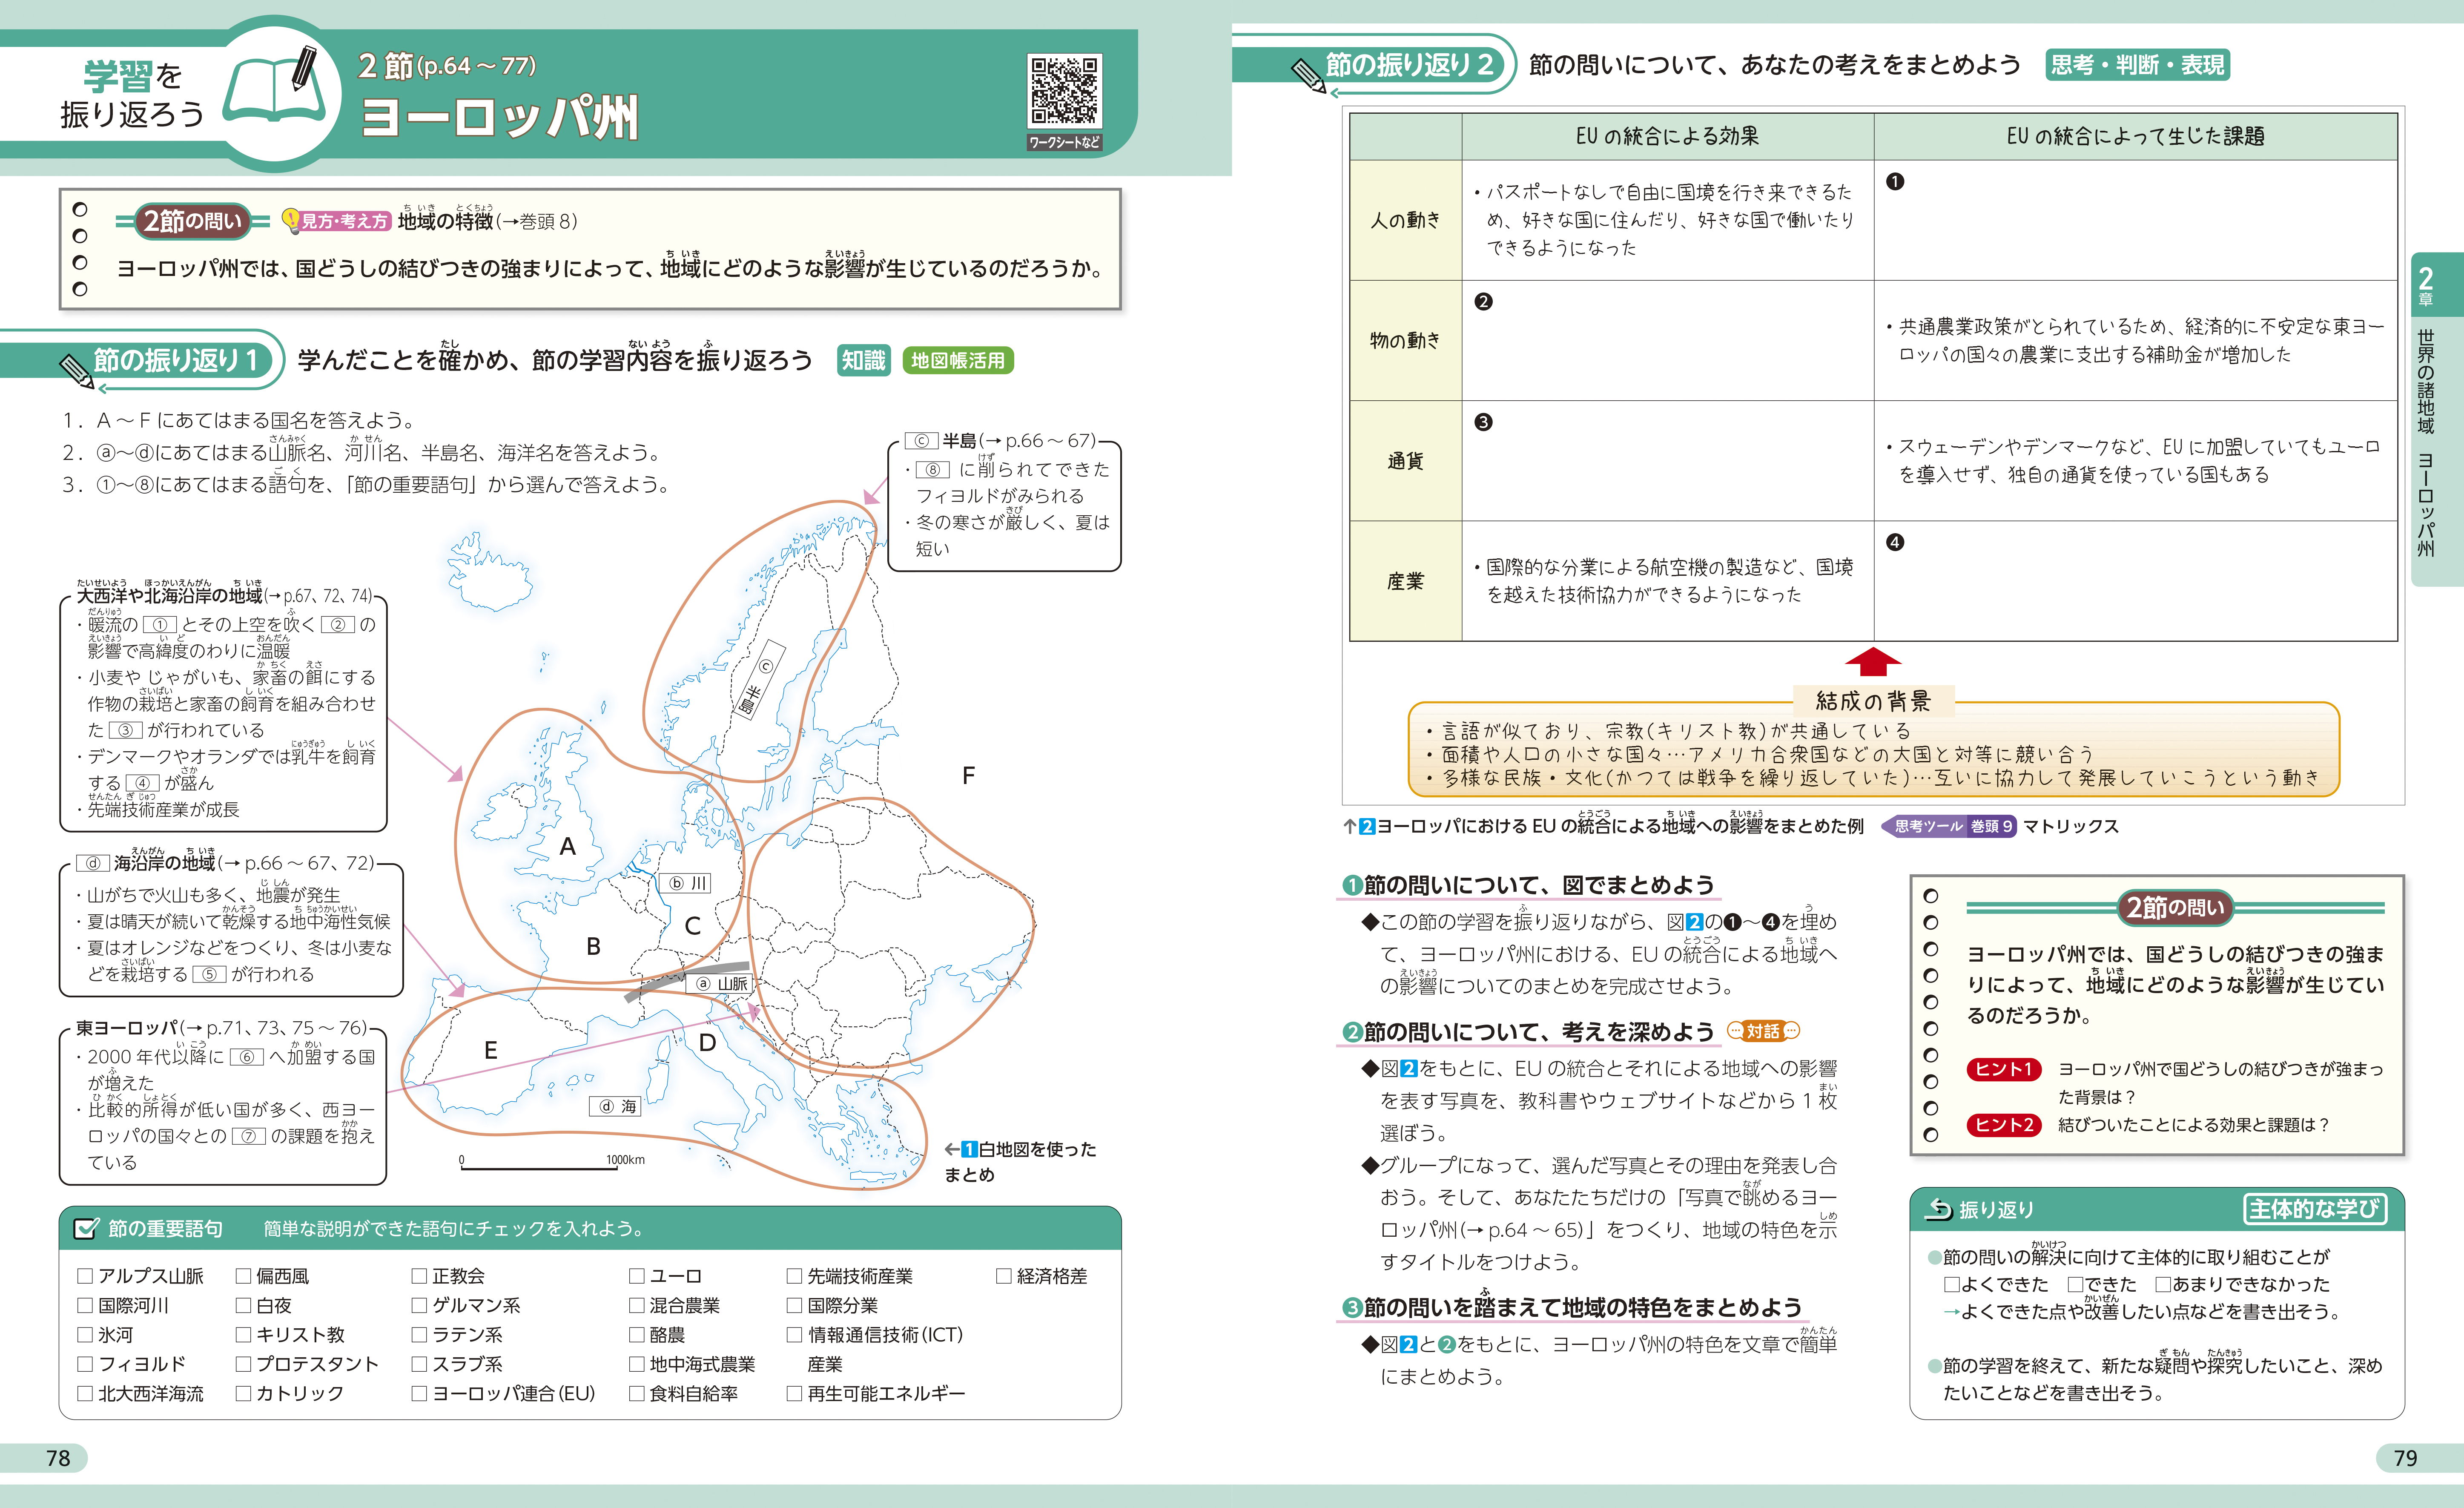Click the red upward arrow above 結成の背景
This screenshot has width=2464, height=1508.
pos(1872,662)
